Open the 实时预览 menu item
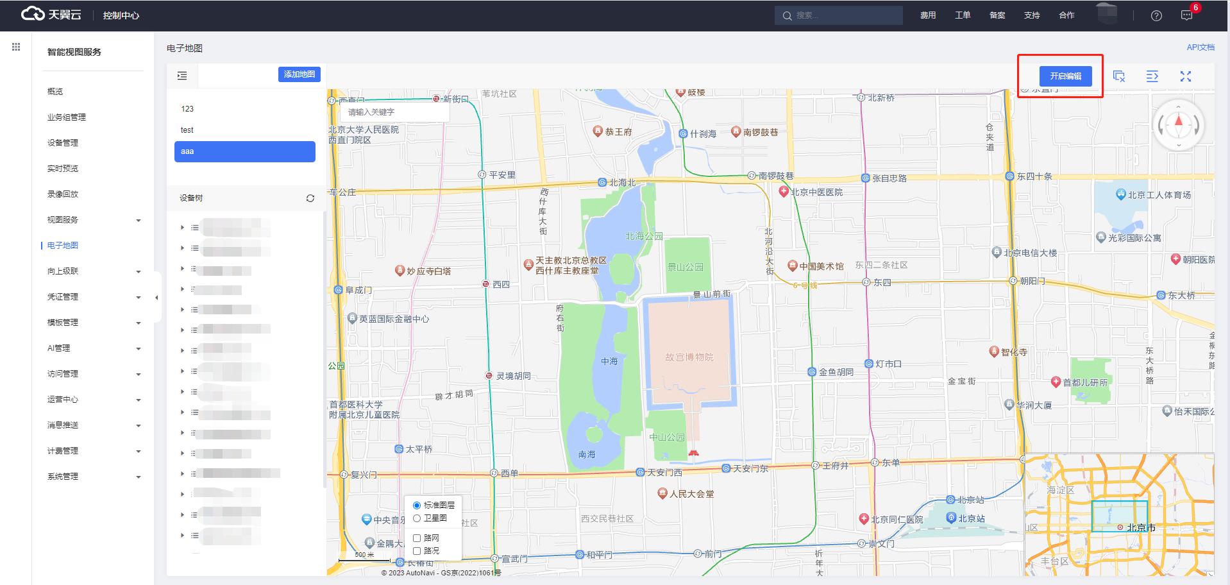 63,169
